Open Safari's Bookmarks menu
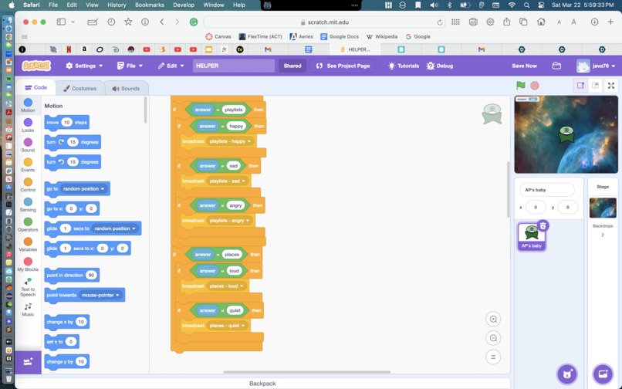The width and height of the screenshot is (622, 389). pyautogui.click(x=150, y=5)
